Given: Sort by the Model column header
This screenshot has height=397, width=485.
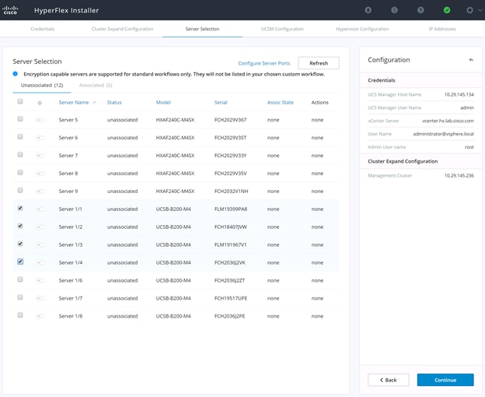Looking at the screenshot, I should (163, 103).
